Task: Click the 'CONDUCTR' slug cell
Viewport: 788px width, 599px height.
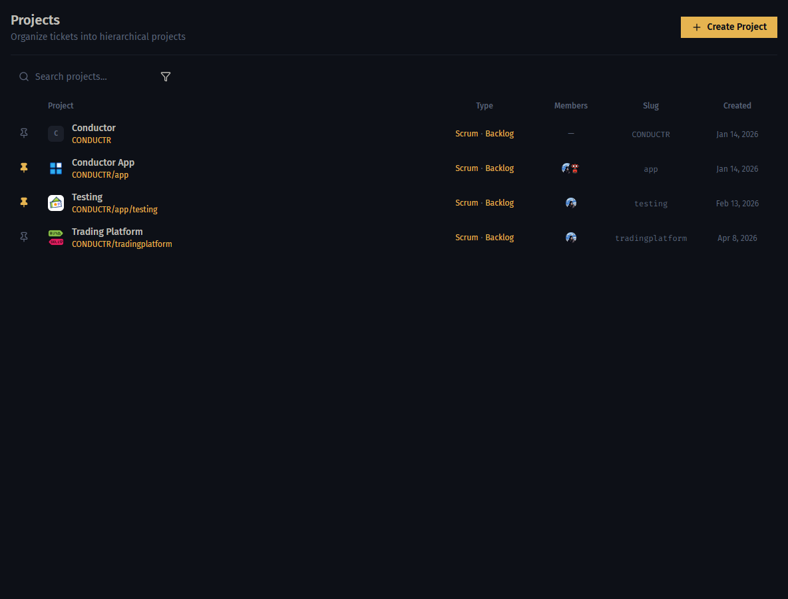Action: (651, 134)
